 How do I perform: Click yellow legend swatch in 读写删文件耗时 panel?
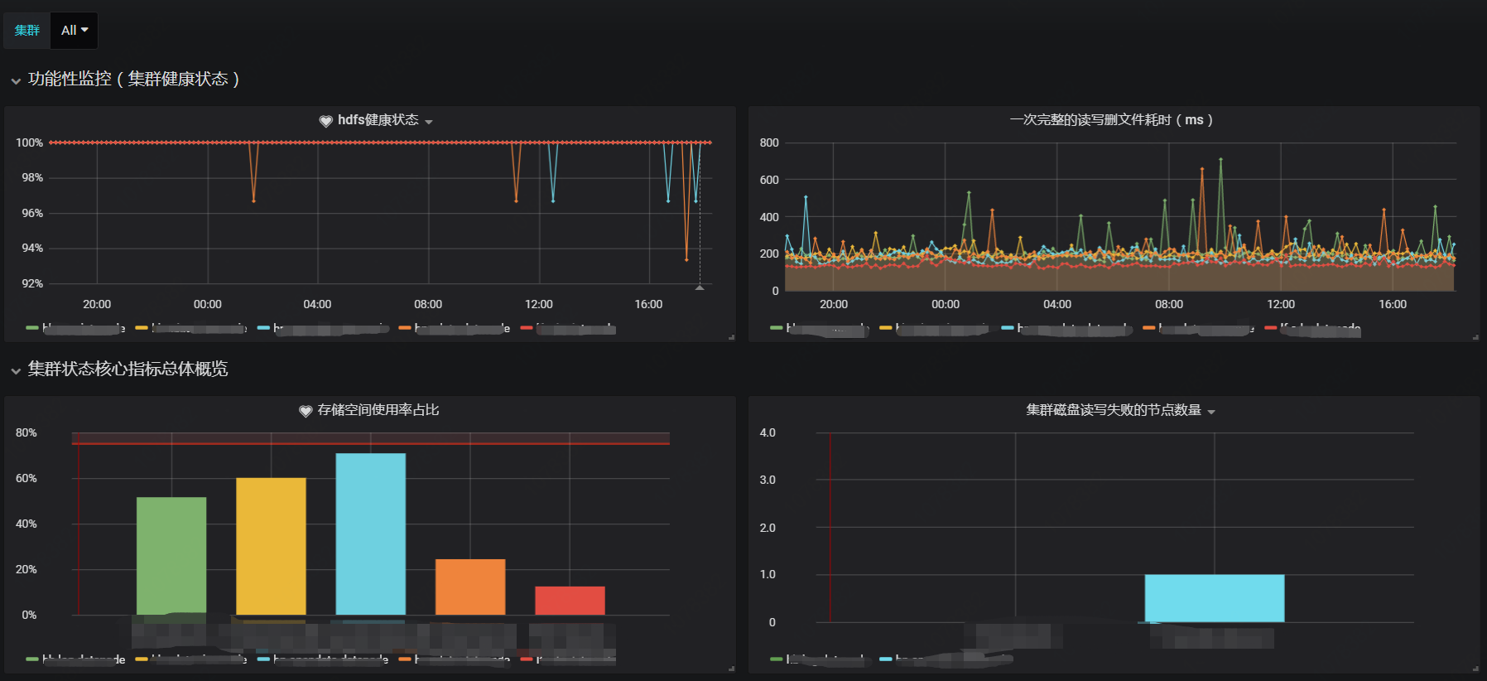coord(886,328)
